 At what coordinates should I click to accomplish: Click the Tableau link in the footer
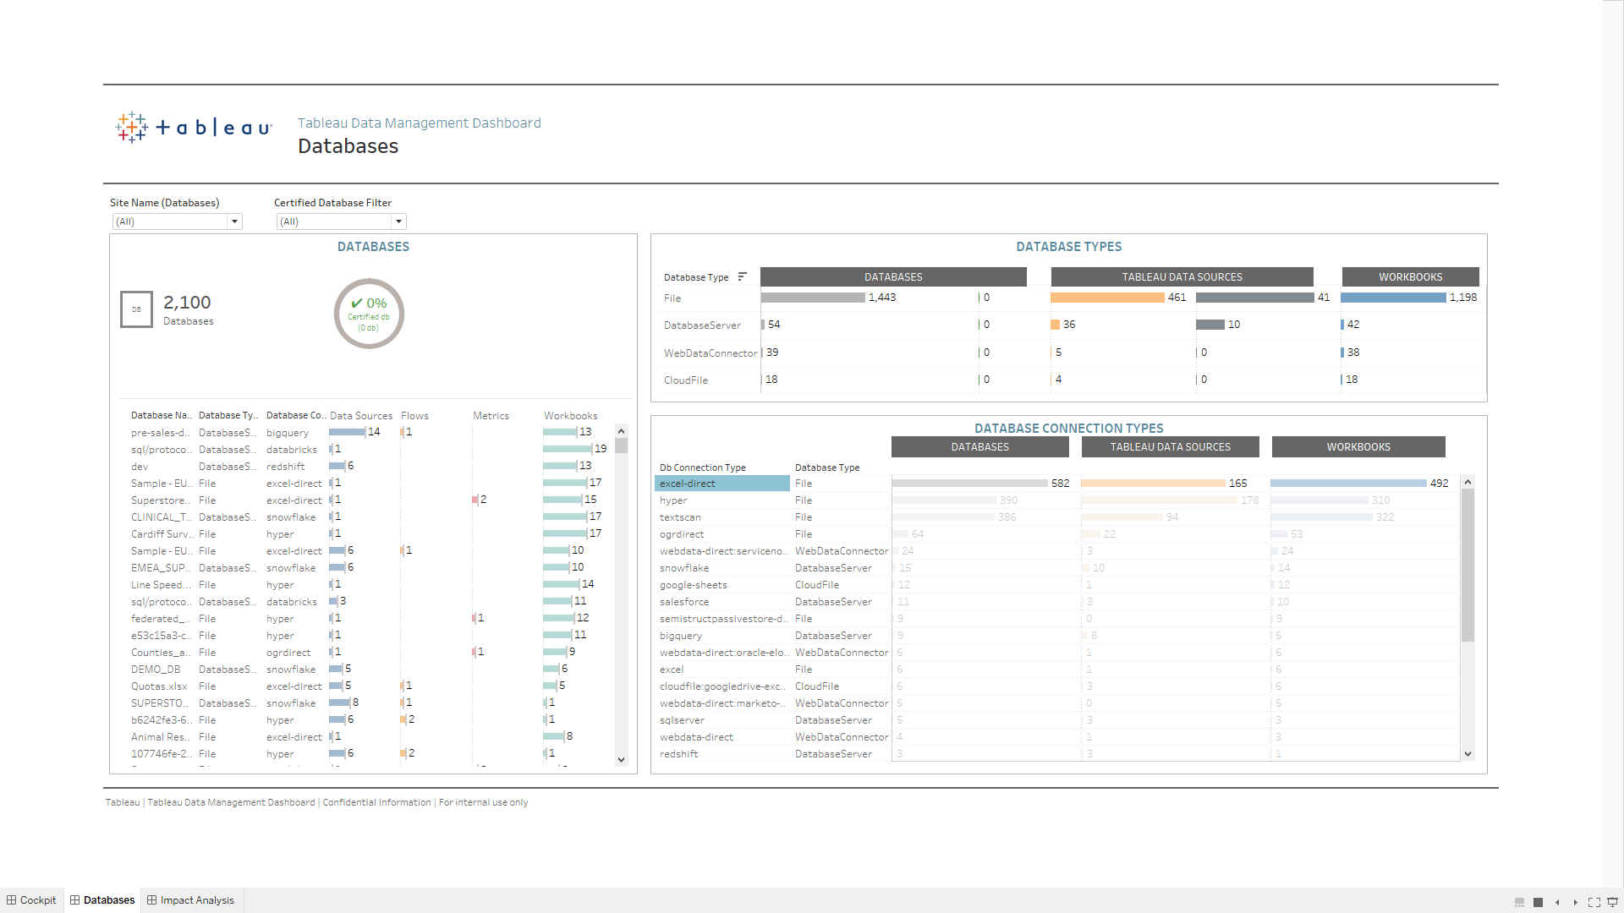pyautogui.click(x=122, y=801)
